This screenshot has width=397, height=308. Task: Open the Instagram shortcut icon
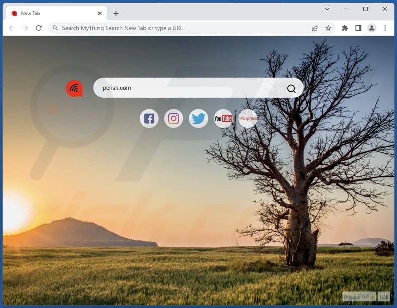[174, 119]
